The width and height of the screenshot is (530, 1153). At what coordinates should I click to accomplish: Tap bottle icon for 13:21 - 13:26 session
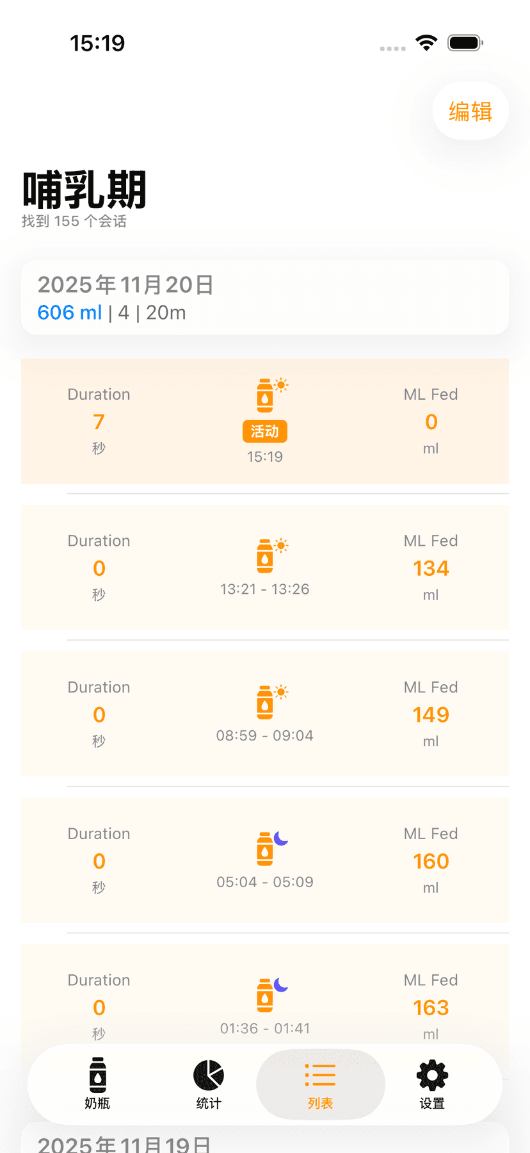click(266, 555)
